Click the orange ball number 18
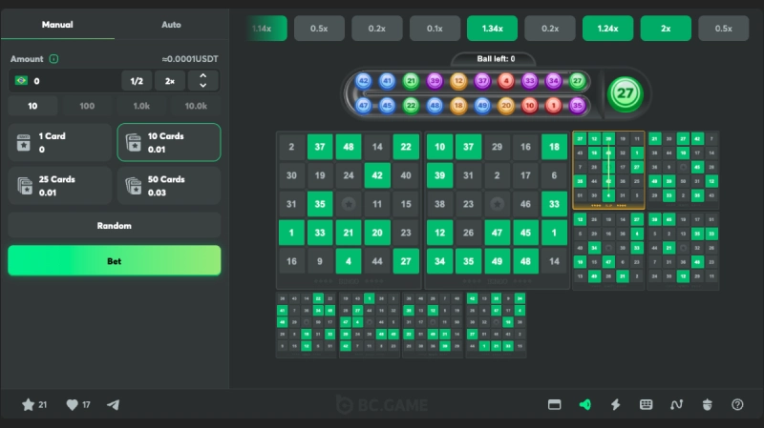Viewport: 764px width, 428px height. pos(458,105)
